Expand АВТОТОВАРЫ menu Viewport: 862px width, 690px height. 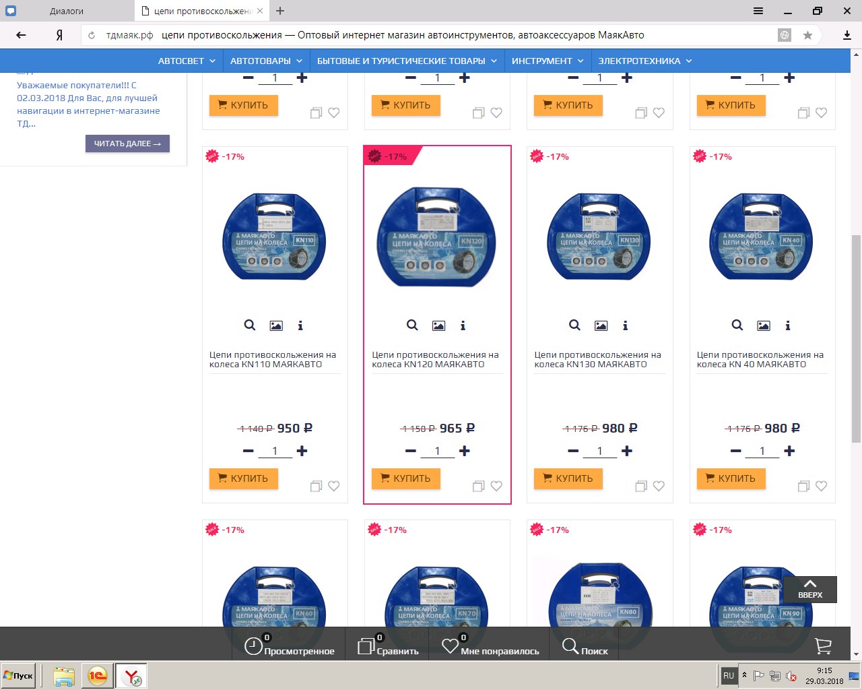coord(266,61)
